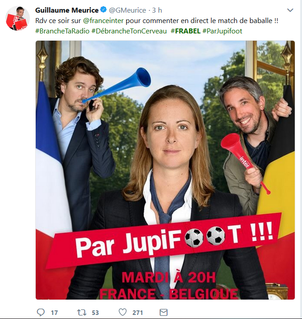302x319 pixels.
Task: Click the 17 replies count
Action: click(54, 313)
